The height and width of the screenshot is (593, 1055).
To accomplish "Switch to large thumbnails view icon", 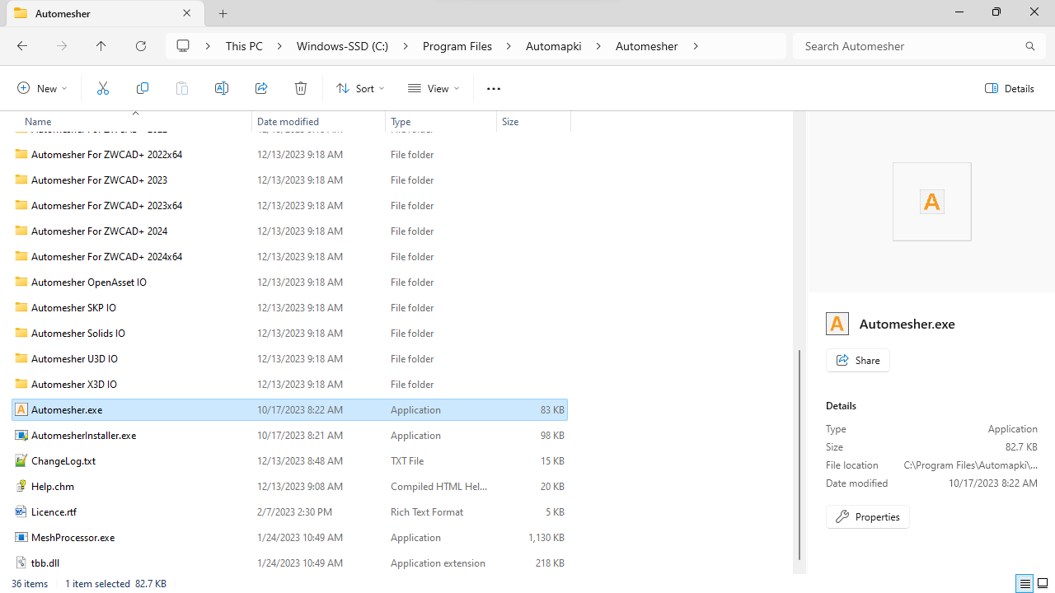I will [x=1043, y=584].
